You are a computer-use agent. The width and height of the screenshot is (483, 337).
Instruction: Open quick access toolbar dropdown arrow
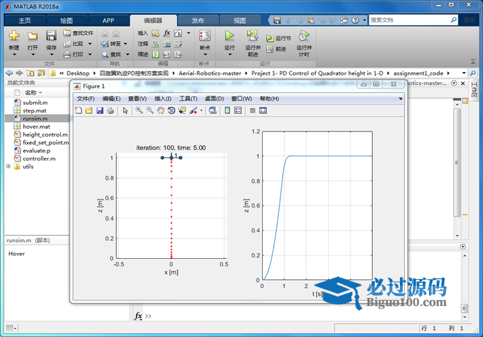364,20
